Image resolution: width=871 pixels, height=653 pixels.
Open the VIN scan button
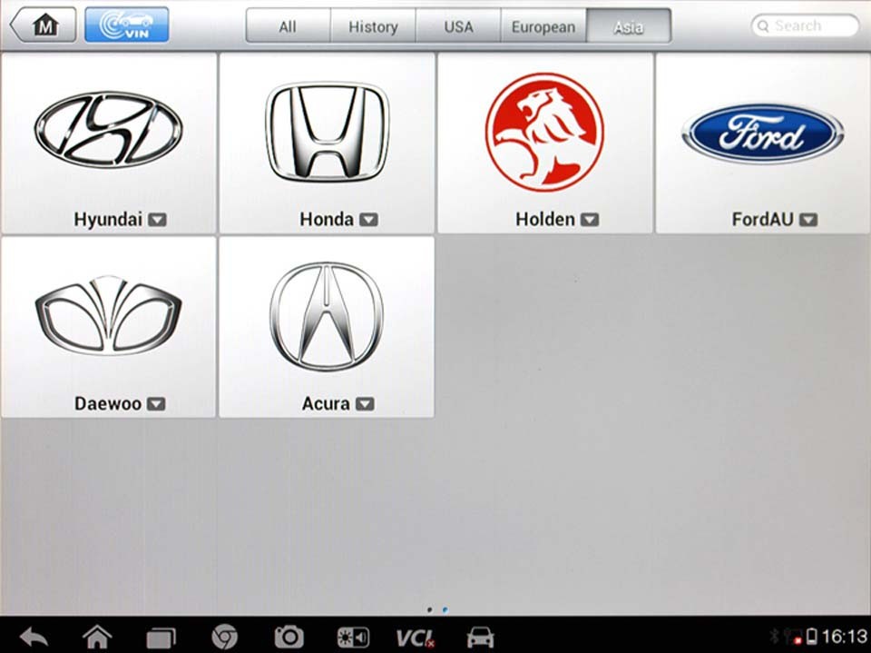(x=126, y=25)
